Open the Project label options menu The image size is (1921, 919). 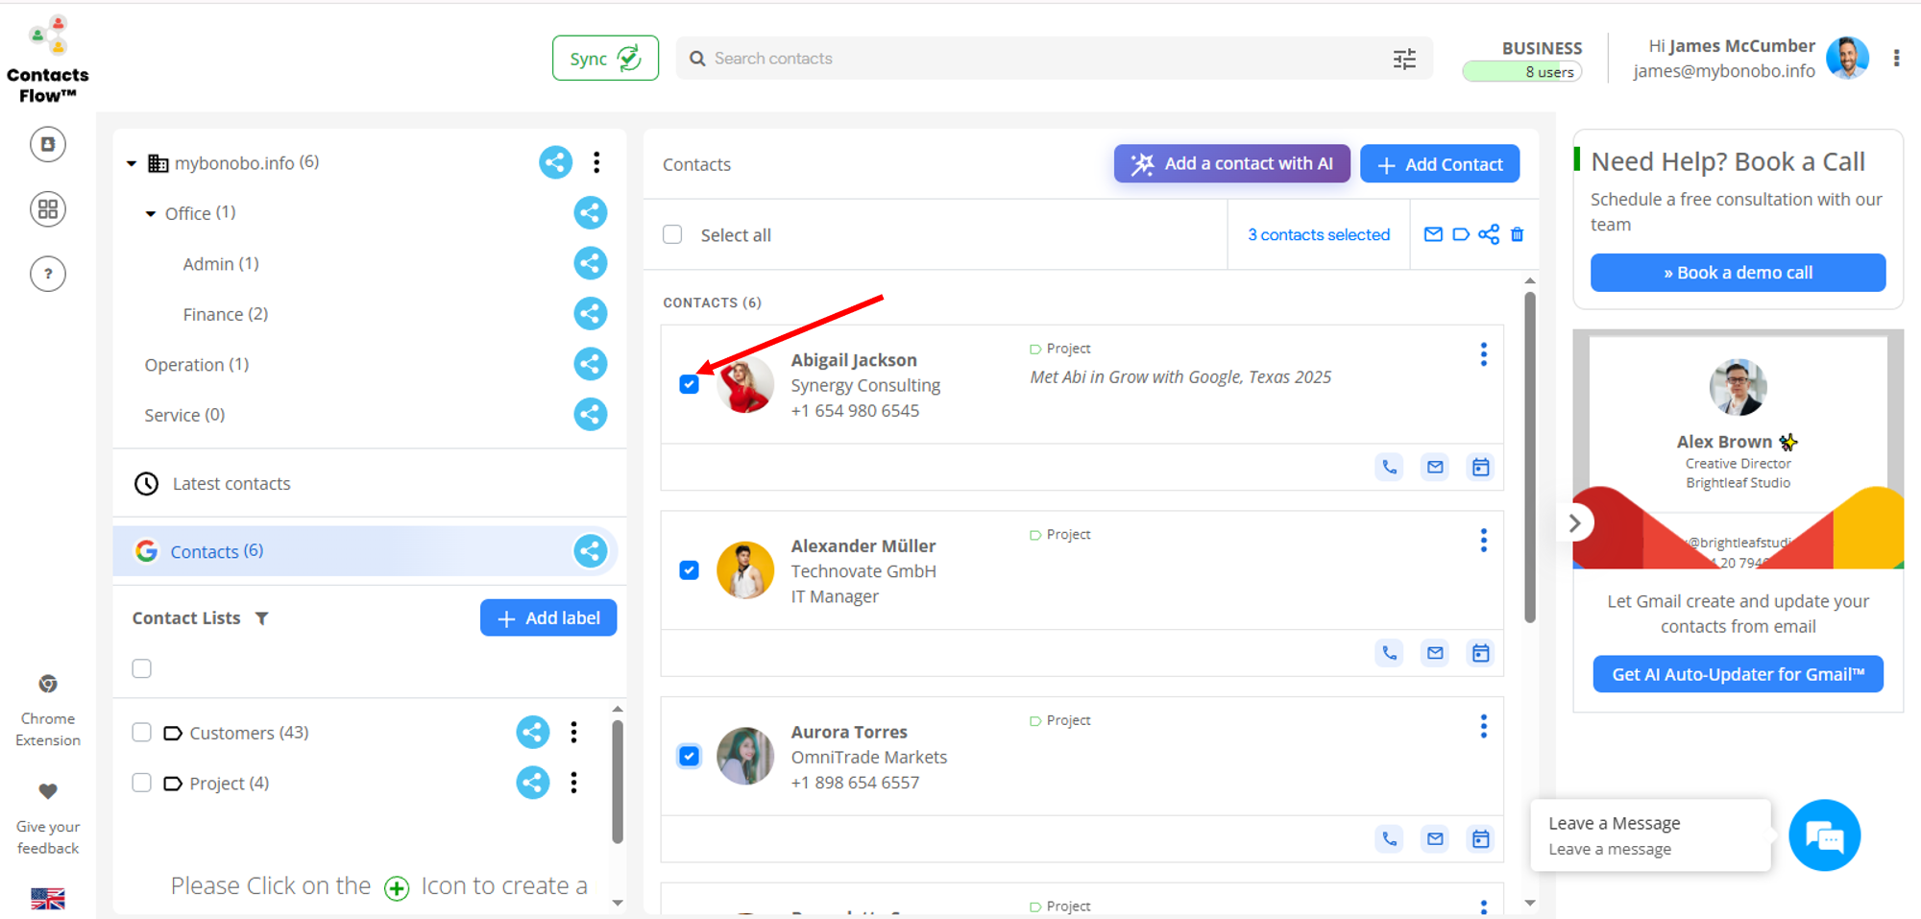(x=573, y=783)
